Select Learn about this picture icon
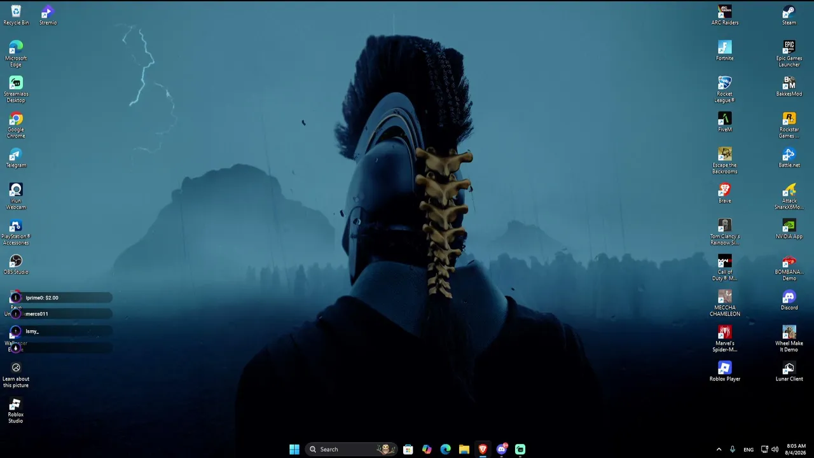This screenshot has width=814, height=458. [16, 375]
